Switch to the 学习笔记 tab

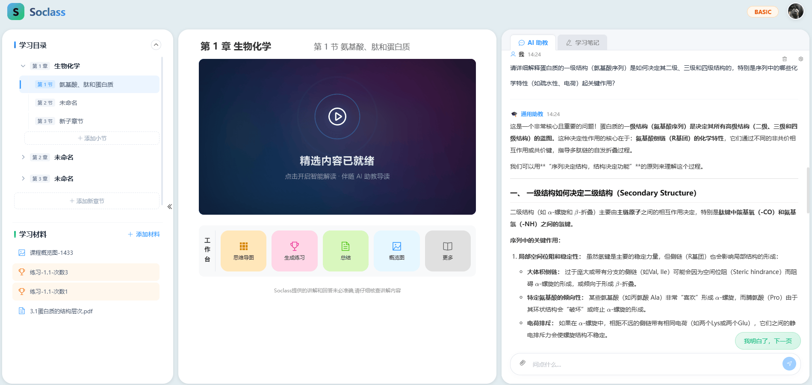pyautogui.click(x=582, y=42)
